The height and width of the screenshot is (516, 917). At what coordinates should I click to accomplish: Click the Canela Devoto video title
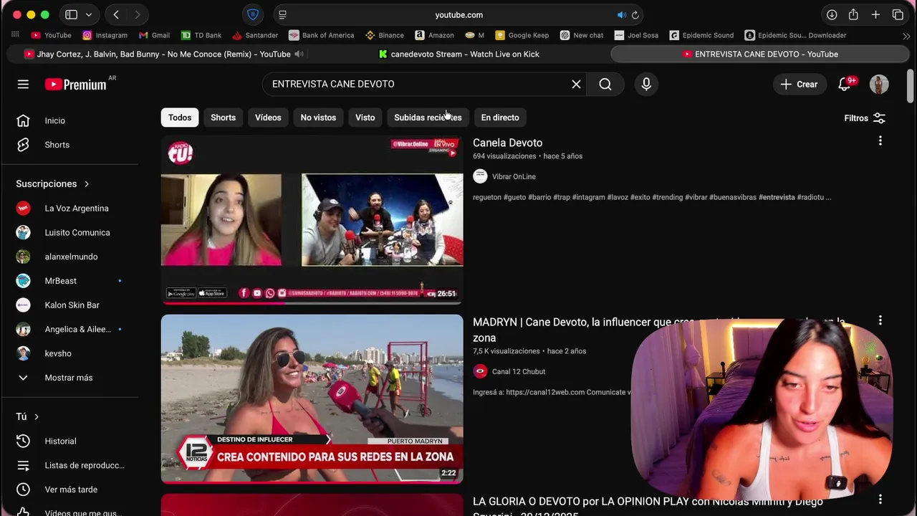pos(507,143)
